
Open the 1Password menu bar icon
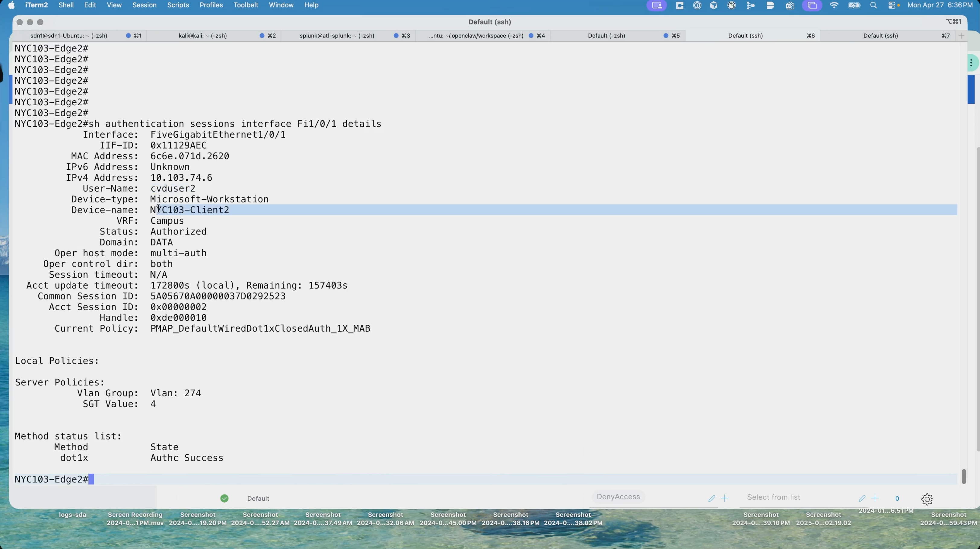(x=697, y=6)
